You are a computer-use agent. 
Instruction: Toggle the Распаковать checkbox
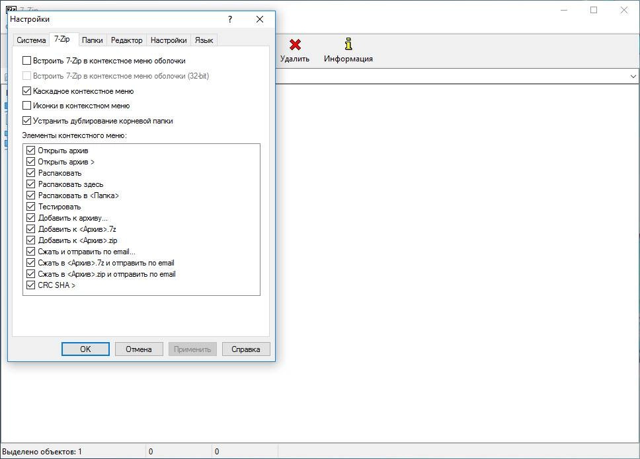coord(30,173)
